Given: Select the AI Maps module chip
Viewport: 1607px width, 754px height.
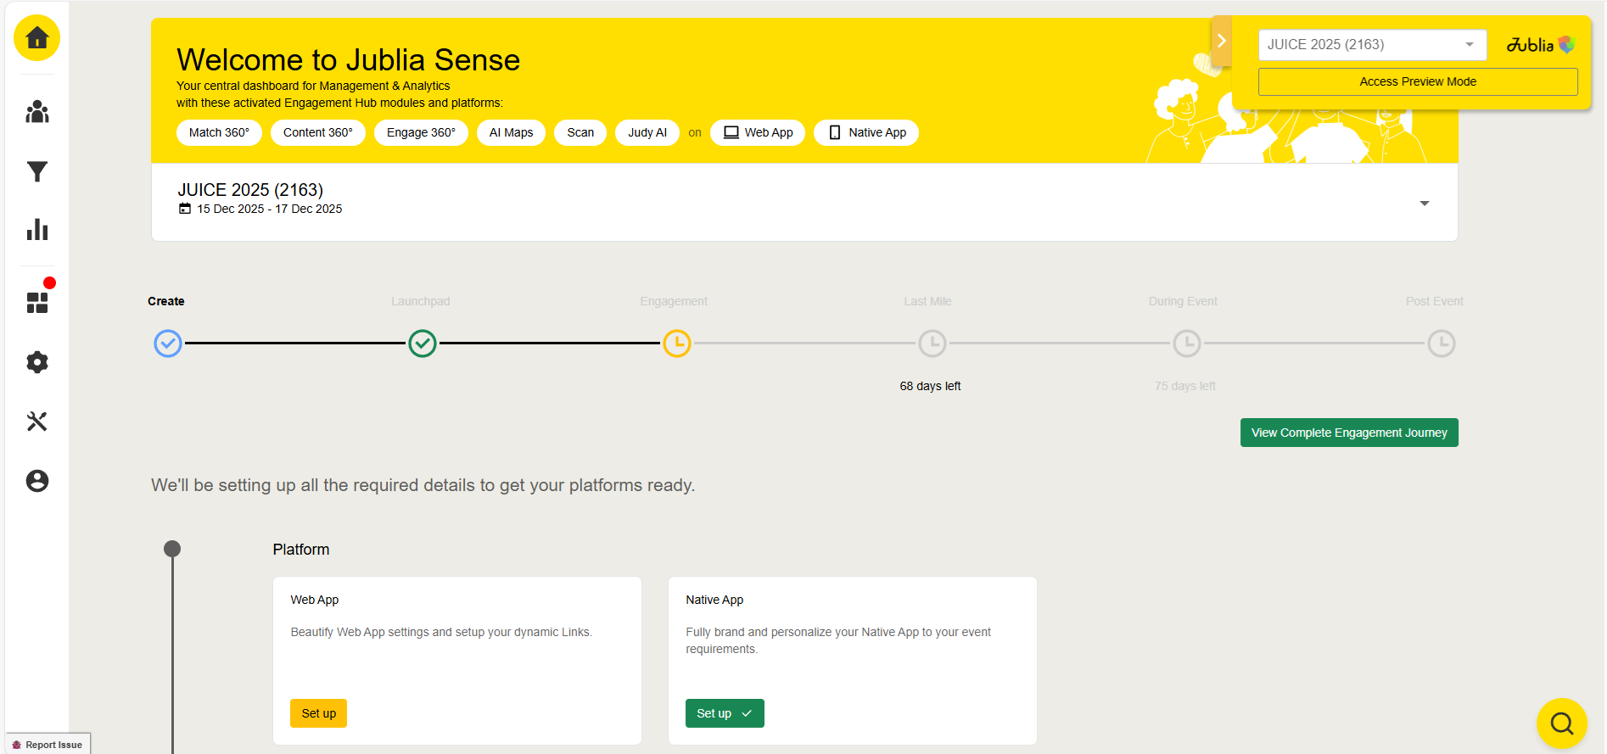Looking at the screenshot, I should (511, 132).
